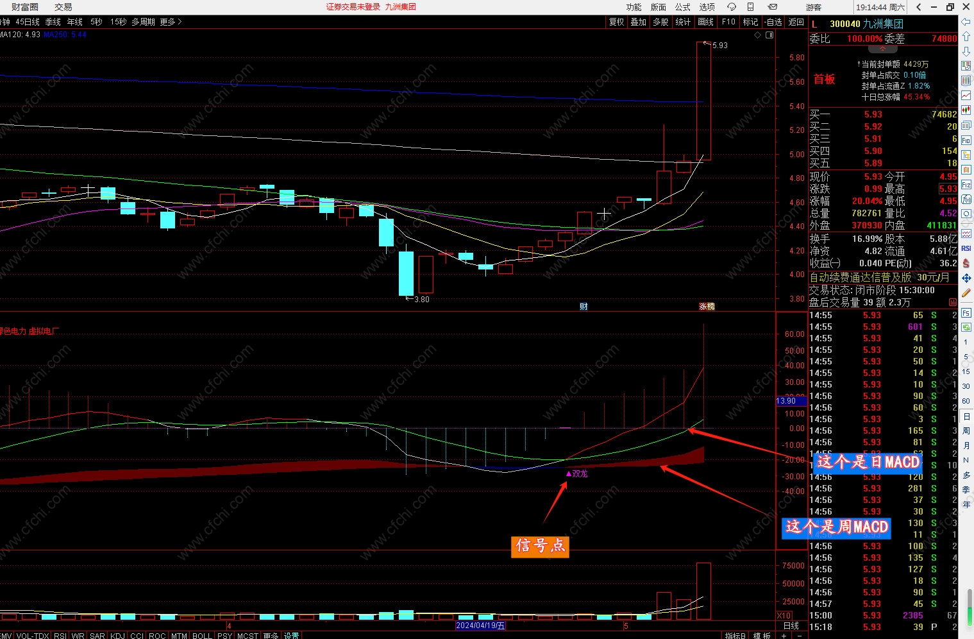Select the 30 minute period in right strip
The height and width of the screenshot is (639, 974).
[x=966, y=386]
